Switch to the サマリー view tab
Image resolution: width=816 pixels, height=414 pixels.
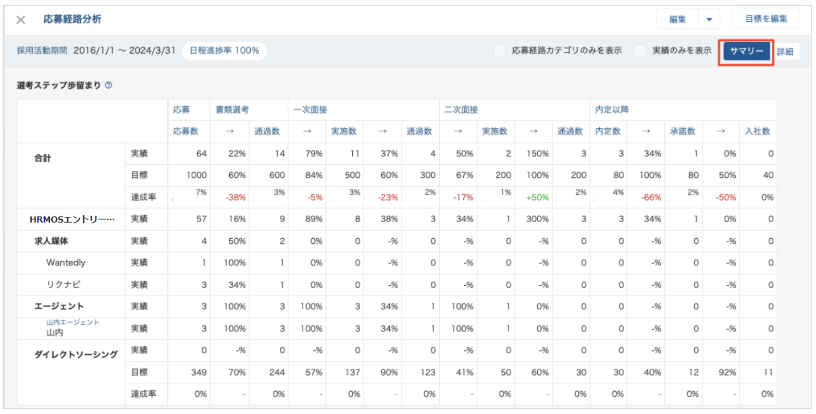pyautogui.click(x=746, y=51)
